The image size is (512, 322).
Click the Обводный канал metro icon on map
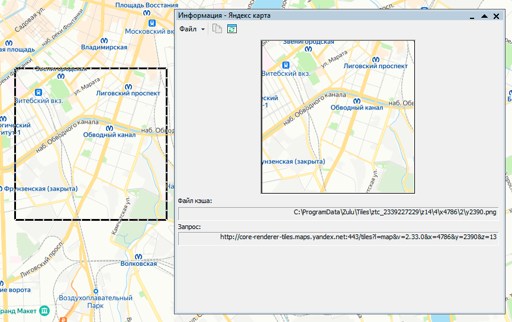pos(109,128)
